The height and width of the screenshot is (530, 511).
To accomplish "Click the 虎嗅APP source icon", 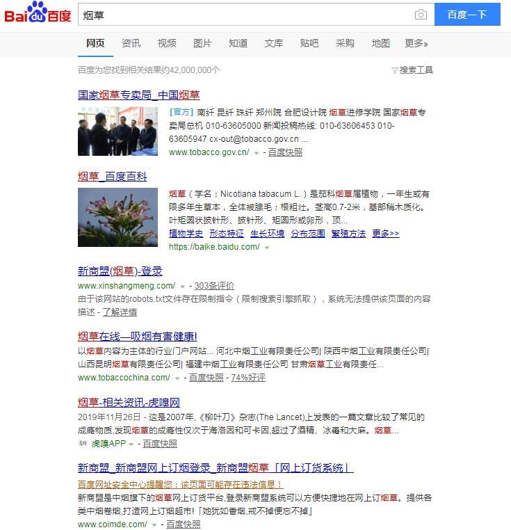I will 83,444.
